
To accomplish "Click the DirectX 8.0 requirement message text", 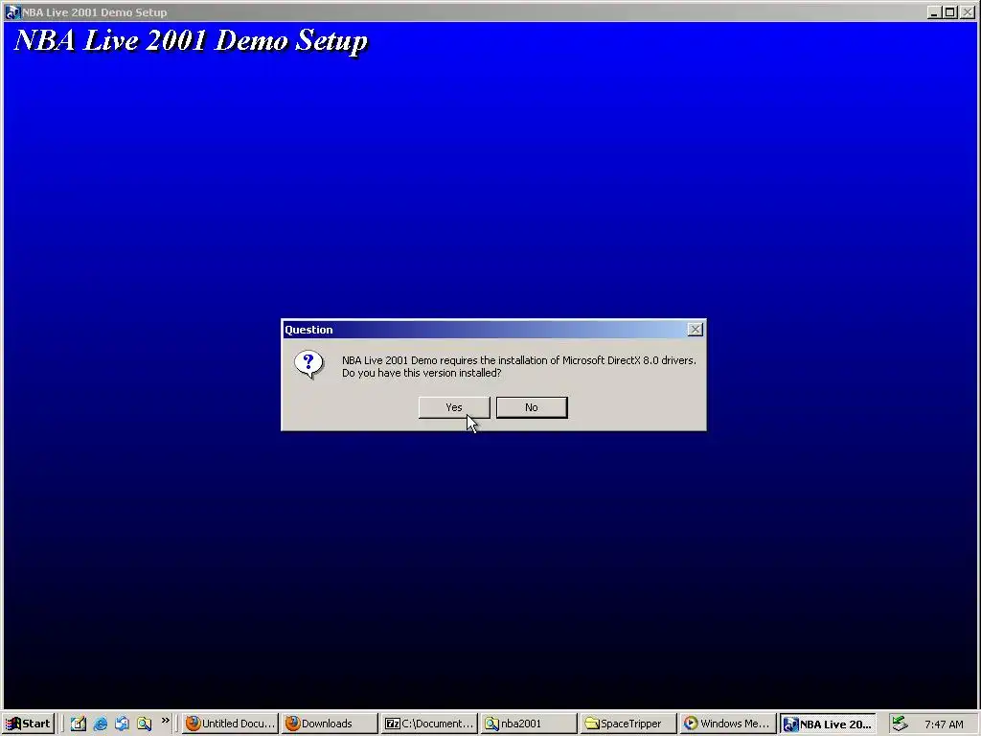I will tap(518, 366).
